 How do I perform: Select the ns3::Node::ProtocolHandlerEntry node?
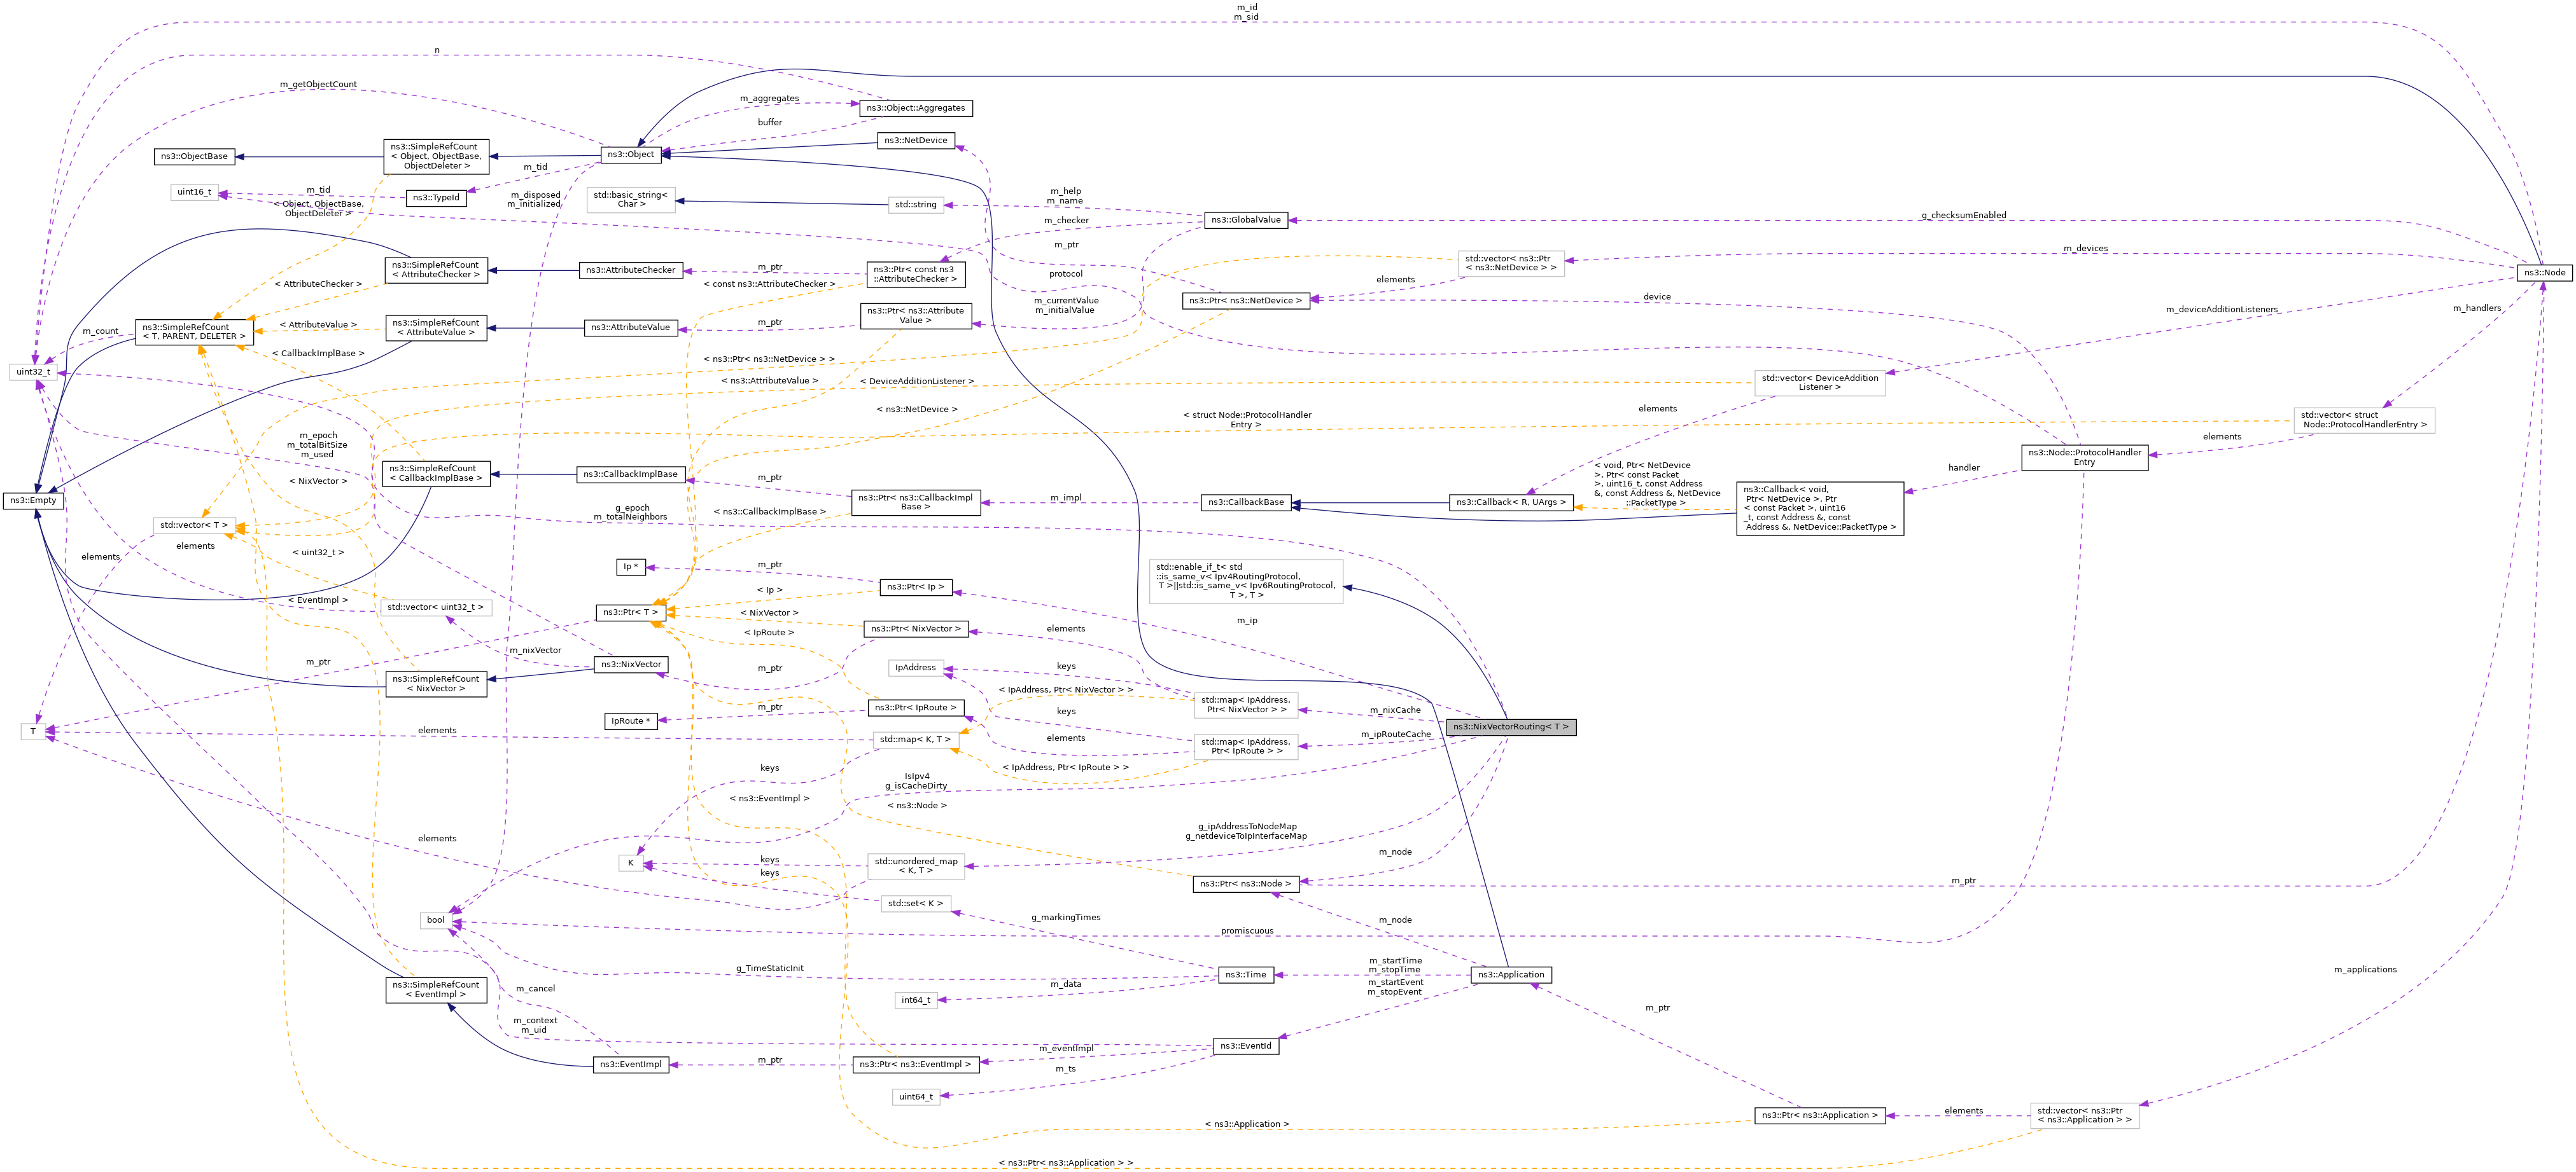click(2084, 458)
